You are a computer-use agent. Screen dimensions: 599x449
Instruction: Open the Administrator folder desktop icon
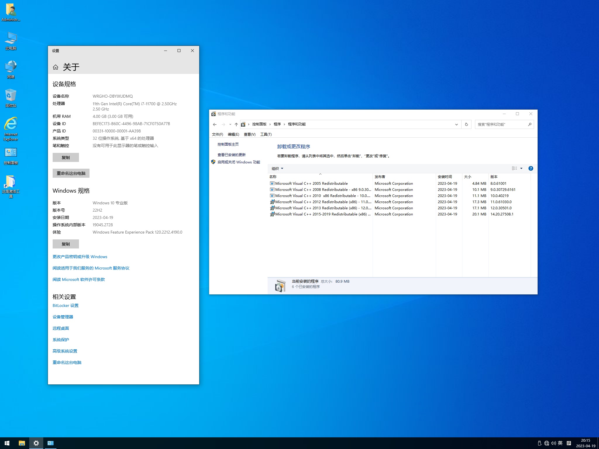coord(11,12)
